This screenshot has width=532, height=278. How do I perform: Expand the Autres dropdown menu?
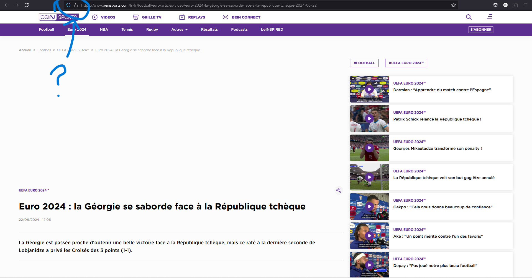click(x=179, y=30)
